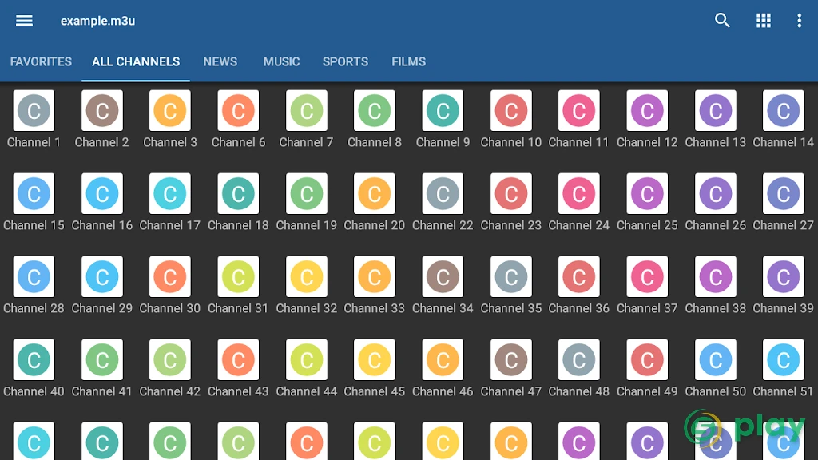Open the Channel 14 icon
Viewport: 818px width, 460px height.
[784, 110]
